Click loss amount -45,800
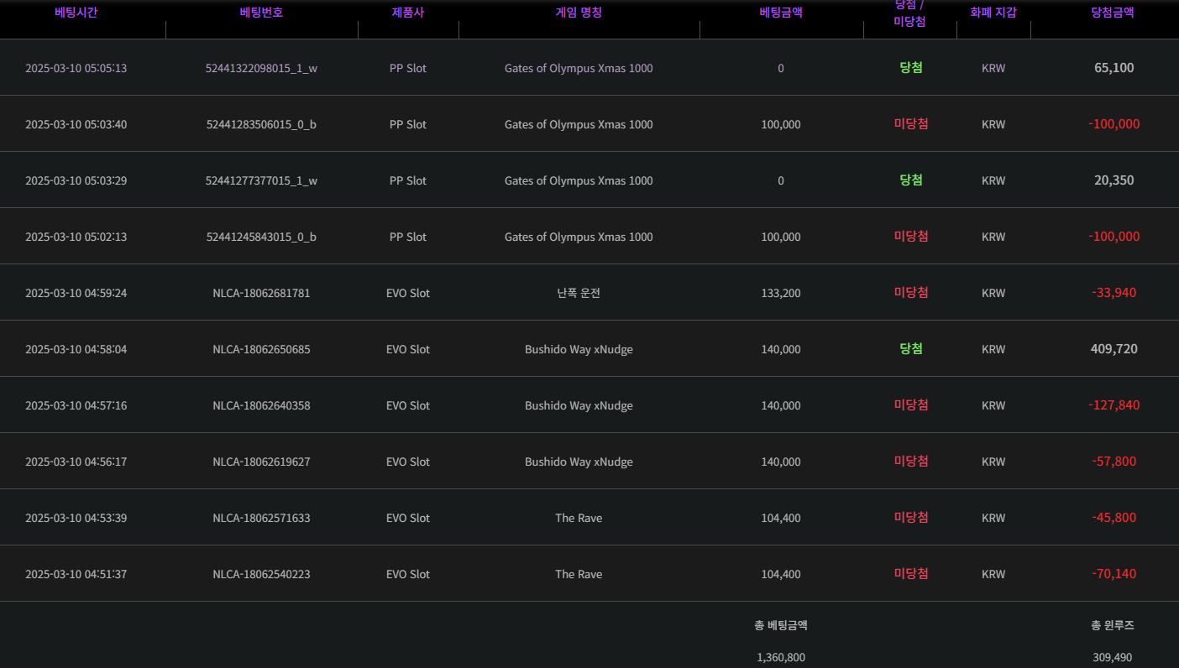1179x668 pixels. point(1113,518)
